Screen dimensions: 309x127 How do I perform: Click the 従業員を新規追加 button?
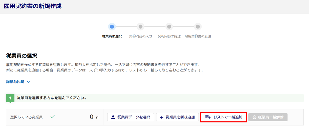(x=177, y=117)
